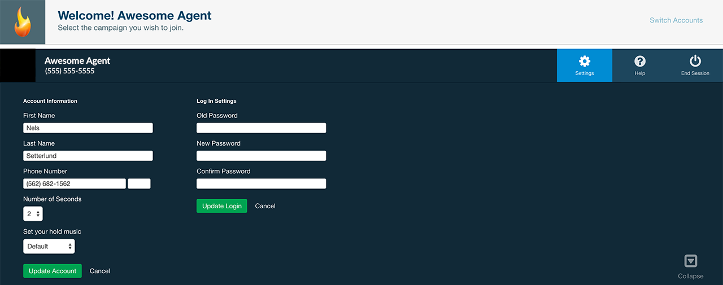Open Help with the question mark icon

(x=639, y=62)
